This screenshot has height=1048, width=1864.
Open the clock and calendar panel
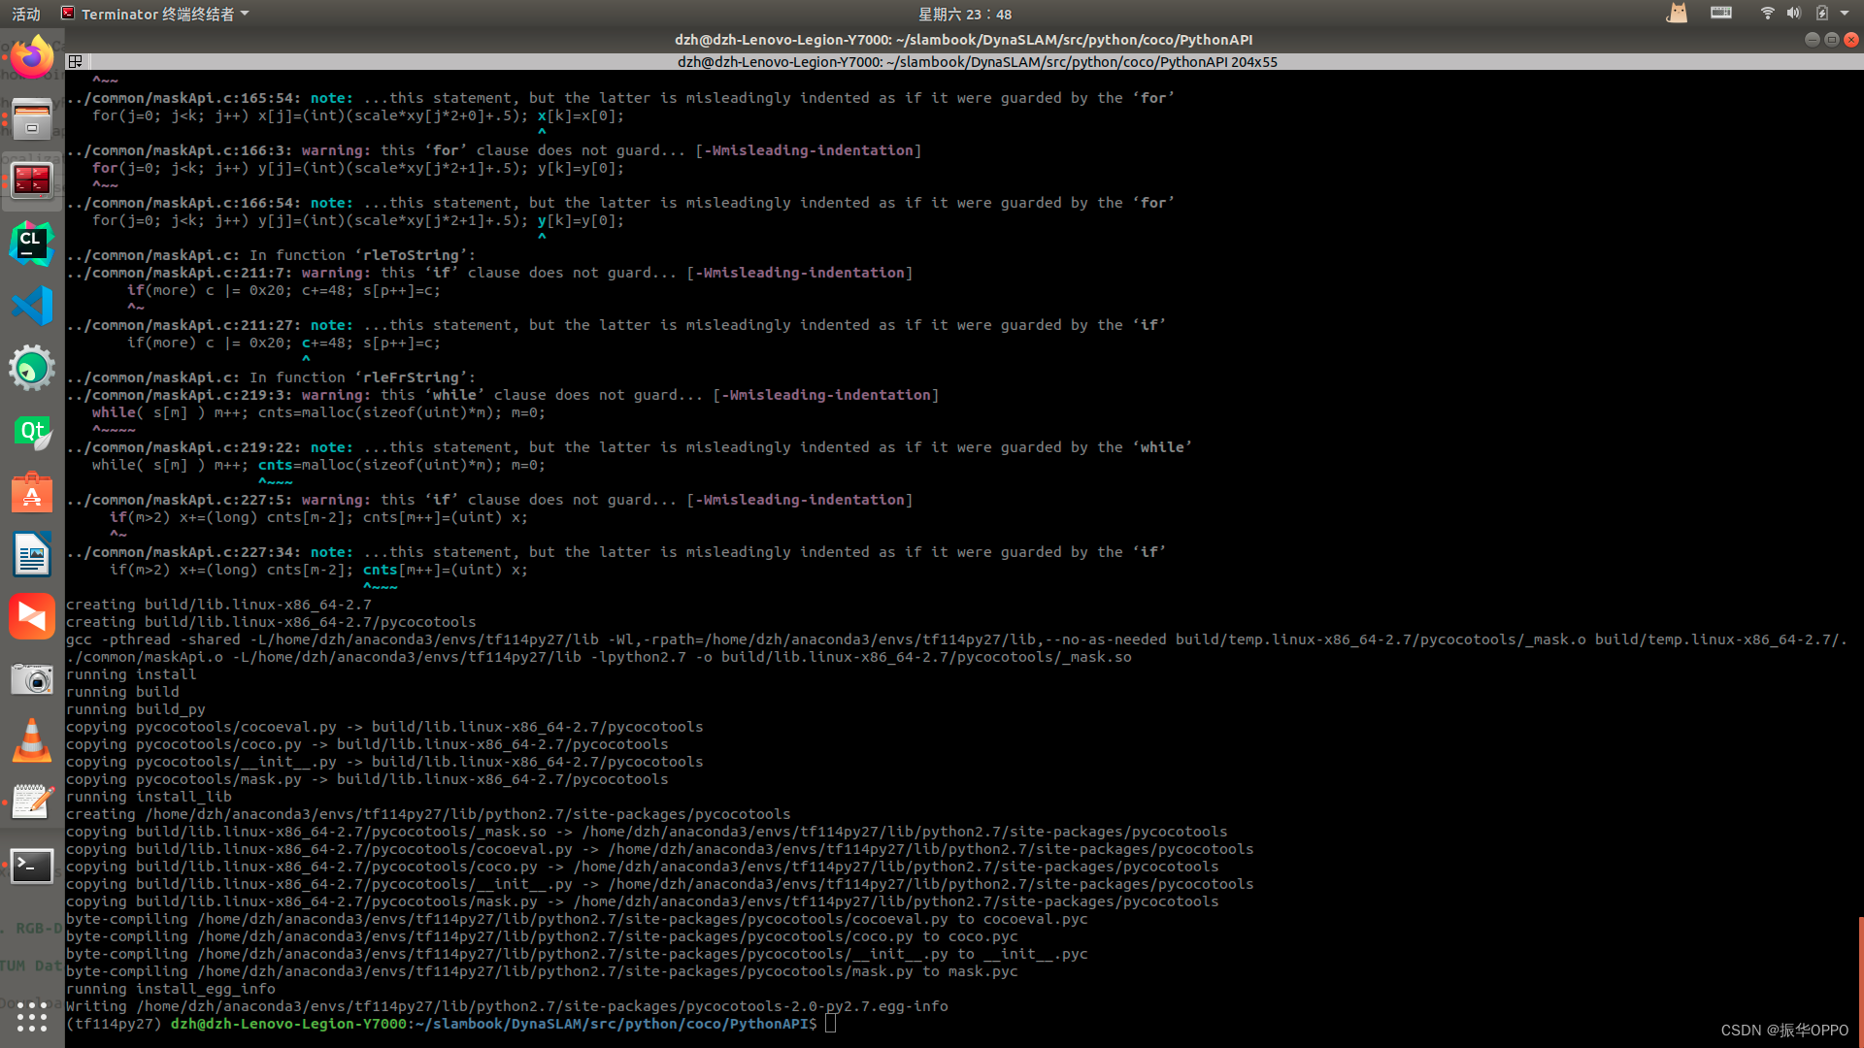[964, 14]
